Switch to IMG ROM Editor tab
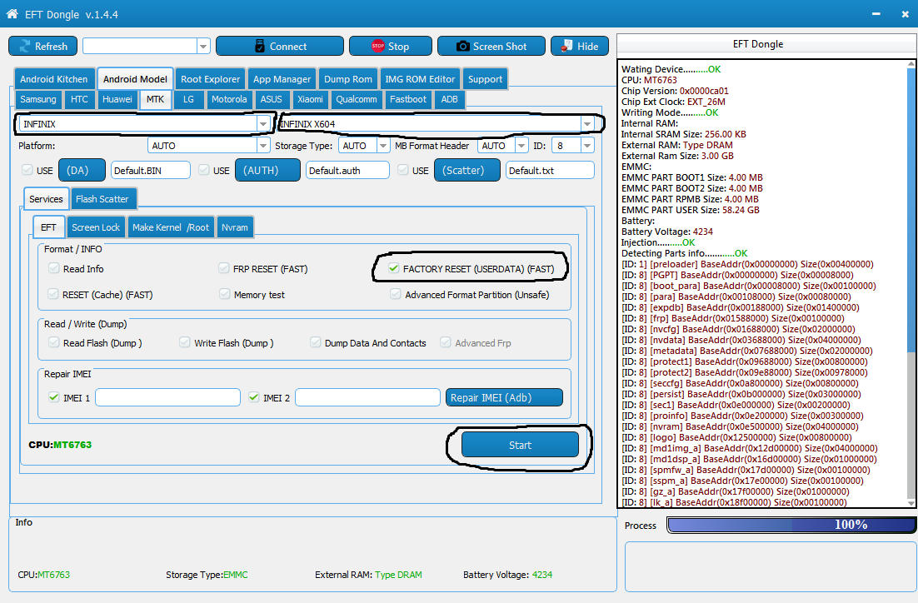The width and height of the screenshot is (918, 603). 420,79
